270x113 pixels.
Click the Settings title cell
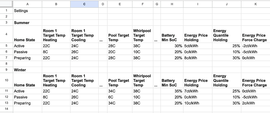[x=21, y=11]
